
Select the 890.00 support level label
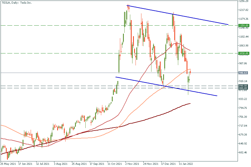(x=243, y=86)
